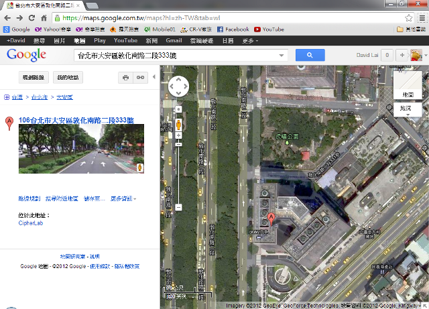Open Play in the Google bar
This screenshot has height=309, width=429.
100,41
